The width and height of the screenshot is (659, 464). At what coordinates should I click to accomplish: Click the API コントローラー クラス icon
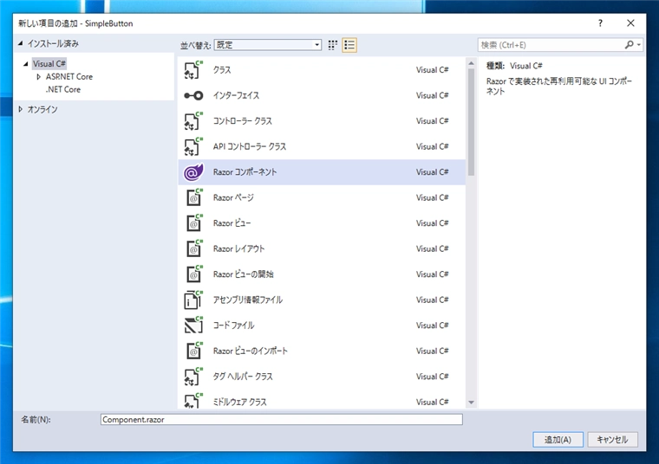click(193, 147)
